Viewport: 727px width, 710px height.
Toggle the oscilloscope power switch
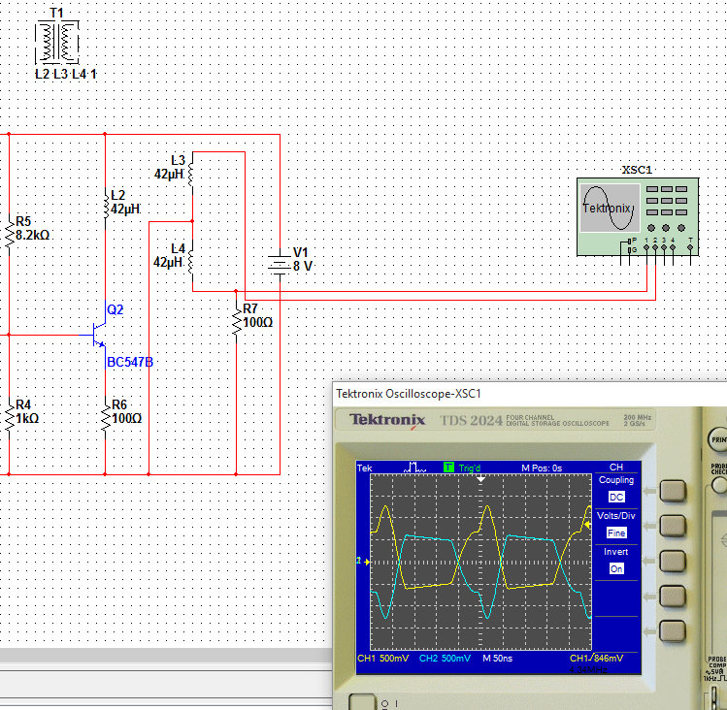(x=358, y=702)
